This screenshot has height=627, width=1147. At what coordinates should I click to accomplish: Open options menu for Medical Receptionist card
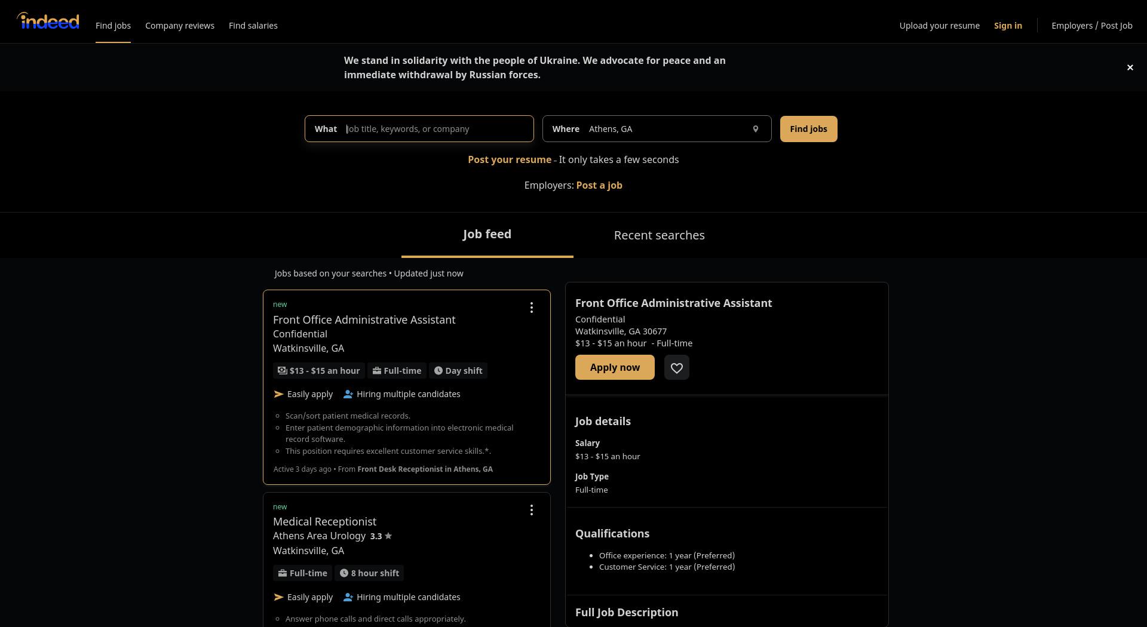tap(531, 510)
